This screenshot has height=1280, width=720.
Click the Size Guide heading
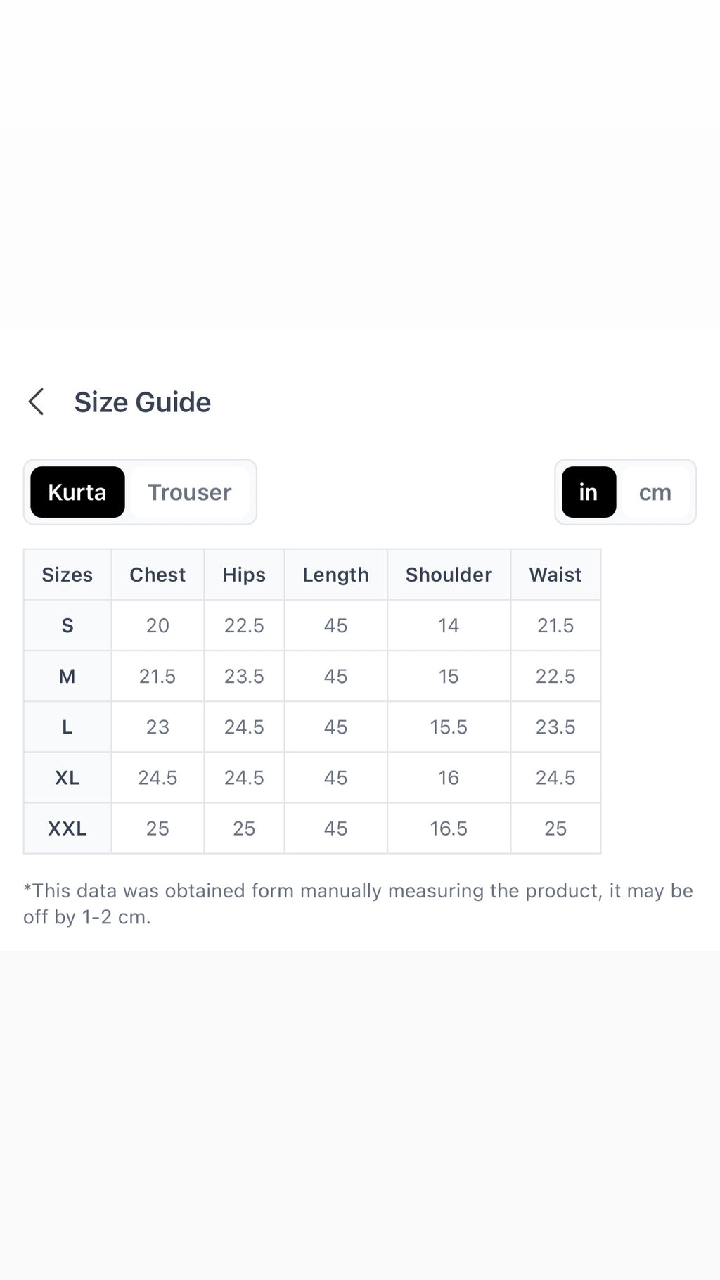[143, 402]
